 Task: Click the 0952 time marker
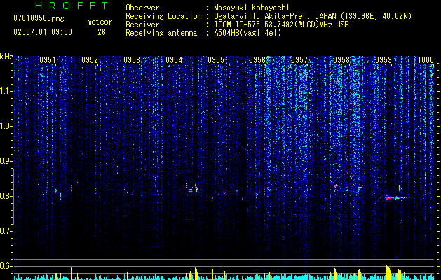[90, 60]
